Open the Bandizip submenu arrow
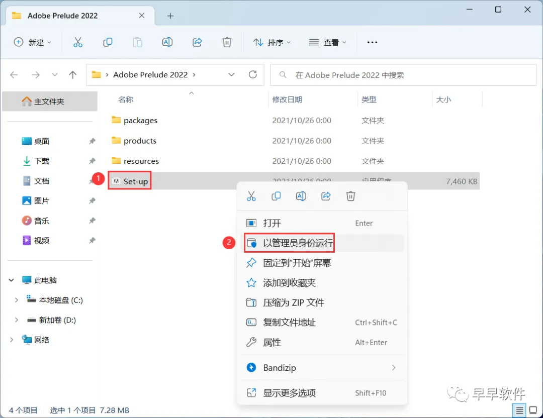543x418 pixels. 394,367
